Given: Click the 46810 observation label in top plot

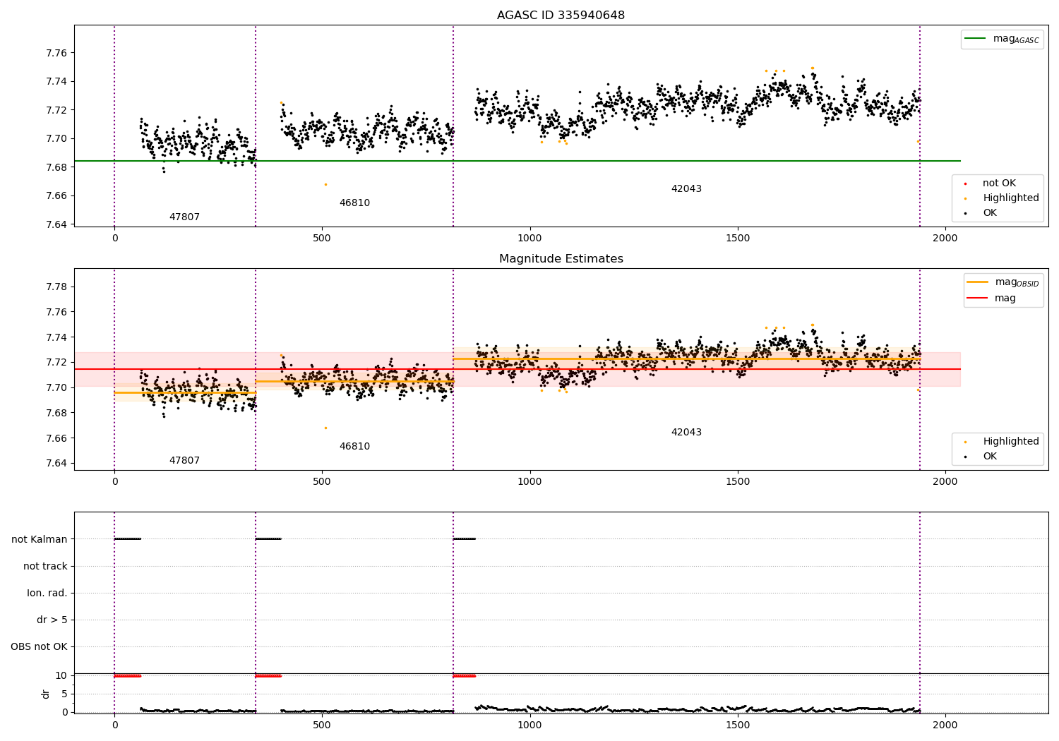Looking at the screenshot, I should (354, 203).
